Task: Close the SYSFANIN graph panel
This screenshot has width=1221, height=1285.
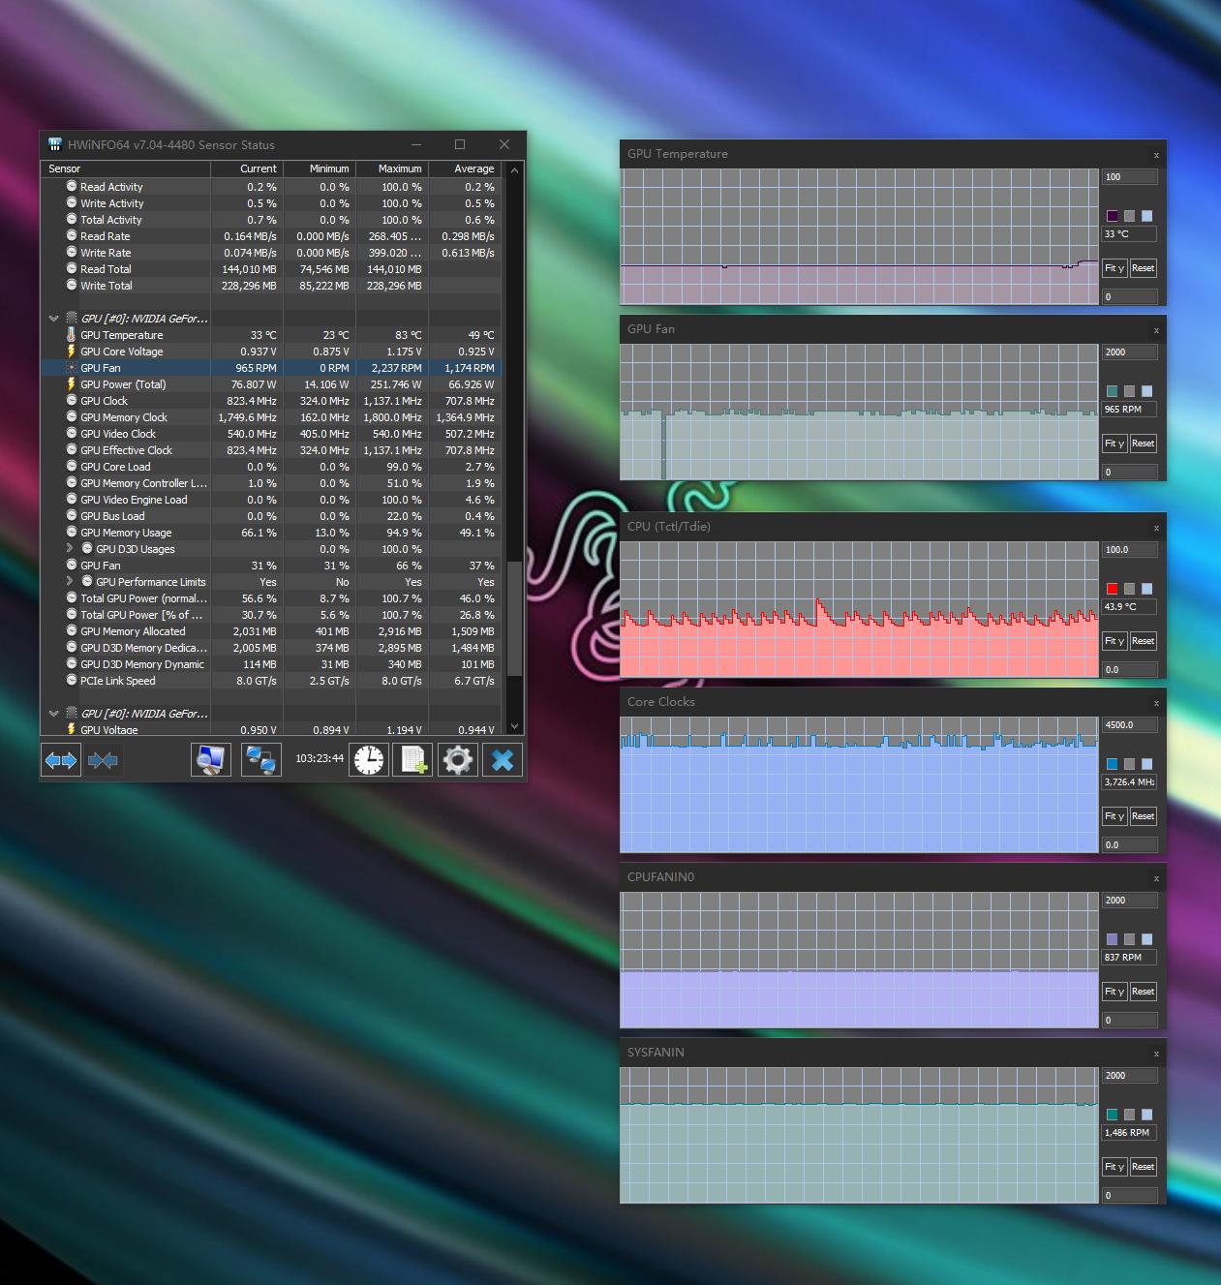Action: [x=1156, y=1054]
